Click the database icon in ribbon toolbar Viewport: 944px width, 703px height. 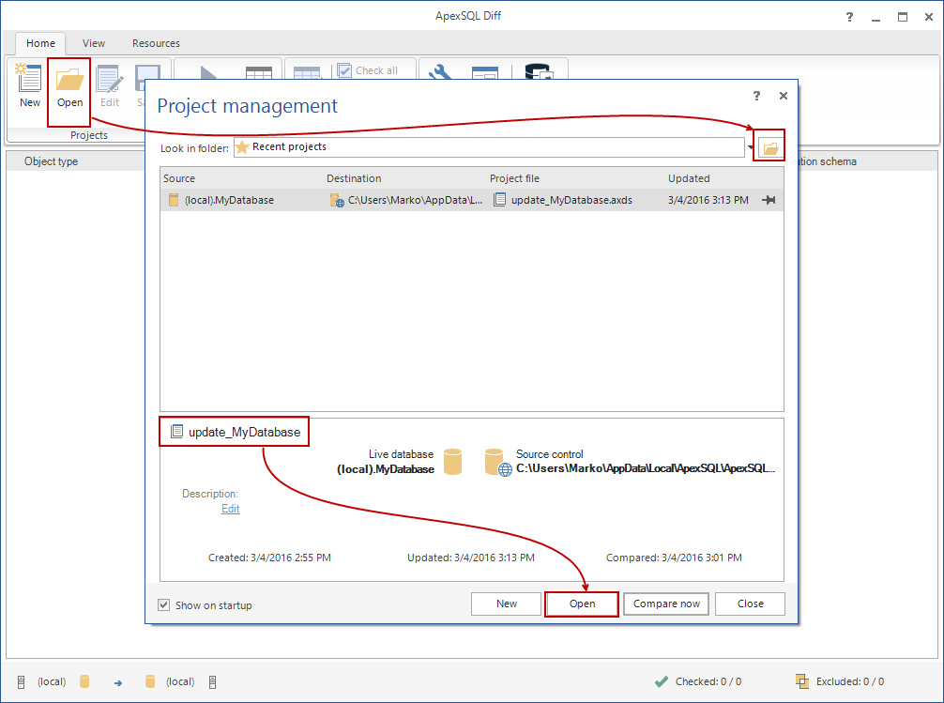(x=539, y=71)
